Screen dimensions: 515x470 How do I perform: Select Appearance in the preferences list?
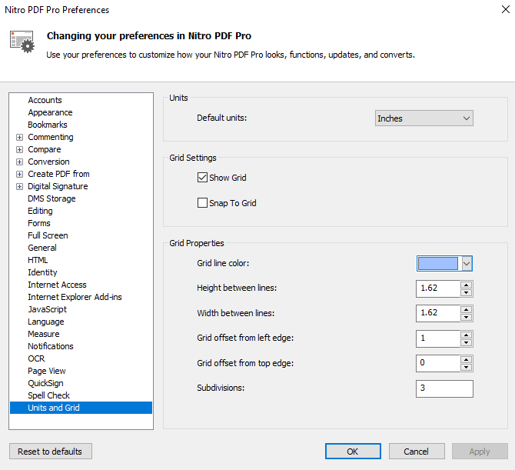50,112
